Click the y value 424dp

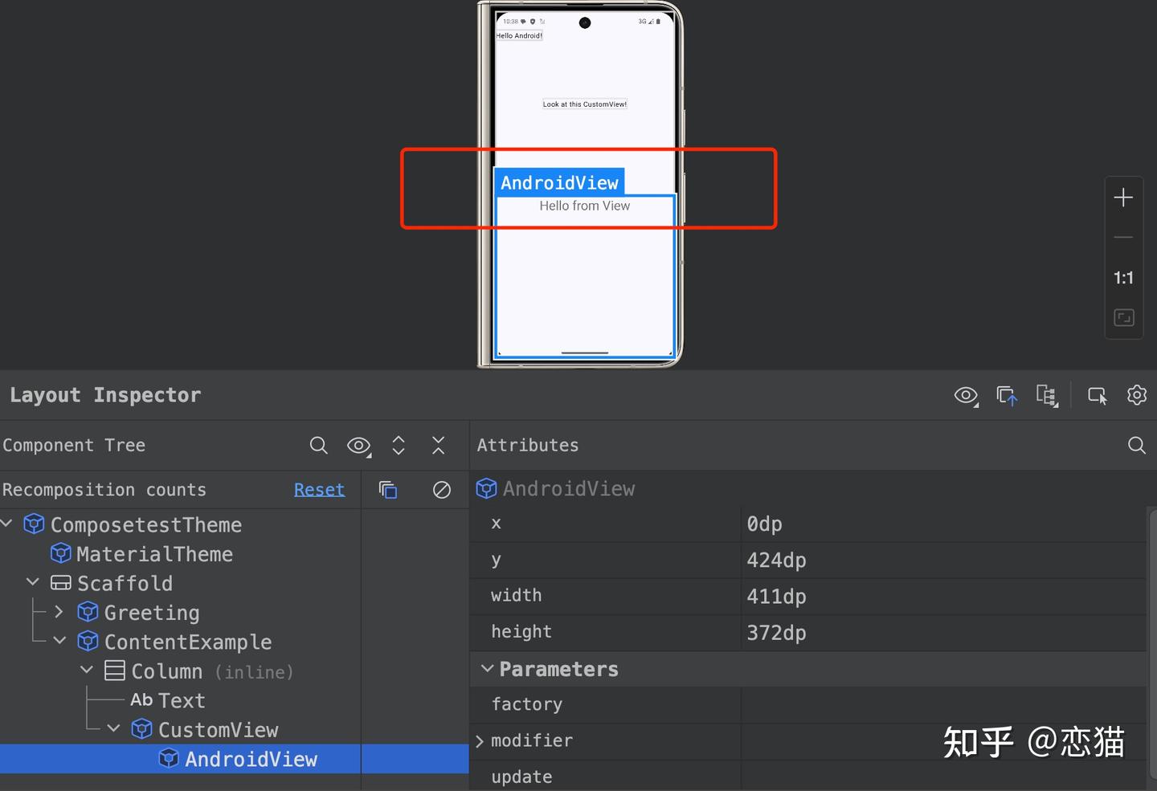(x=776, y=561)
